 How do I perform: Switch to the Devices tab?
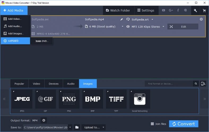pyautogui.click(x=54, y=84)
